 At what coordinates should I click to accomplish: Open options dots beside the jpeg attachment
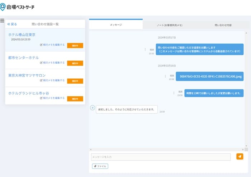[165, 76]
